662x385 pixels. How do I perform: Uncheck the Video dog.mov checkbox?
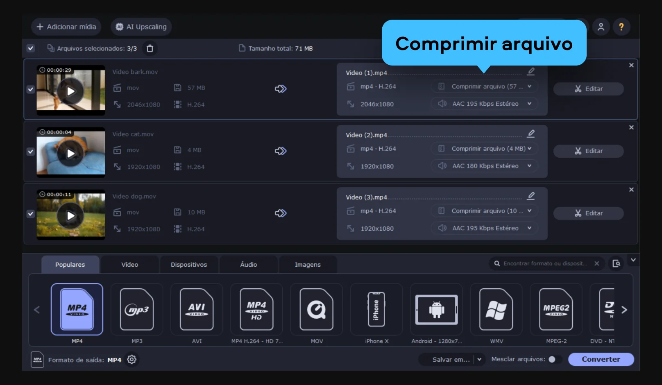31,214
